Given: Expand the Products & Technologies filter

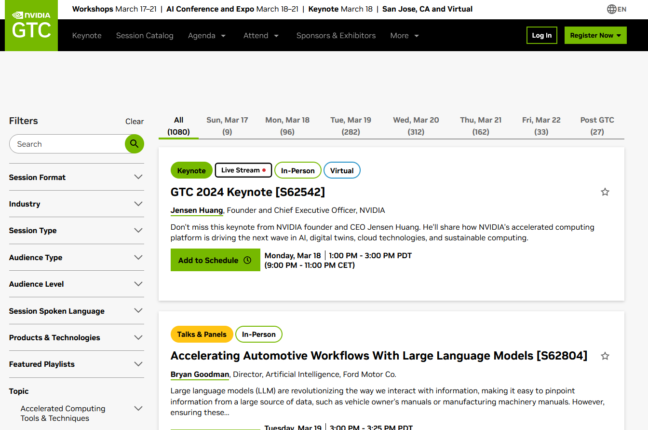Looking at the screenshot, I should click(76, 337).
